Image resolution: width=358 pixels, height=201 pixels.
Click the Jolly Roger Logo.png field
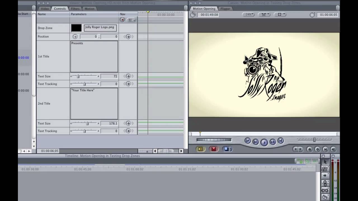click(x=100, y=28)
